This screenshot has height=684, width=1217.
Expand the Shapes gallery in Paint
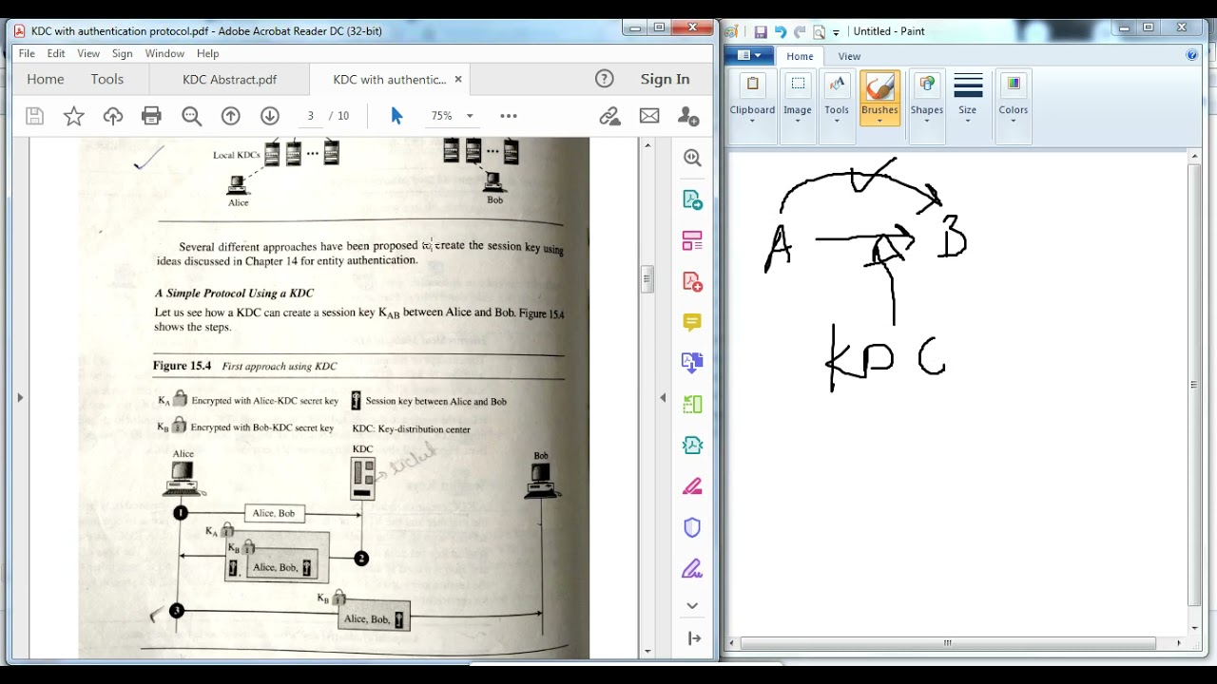click(926, 97)
